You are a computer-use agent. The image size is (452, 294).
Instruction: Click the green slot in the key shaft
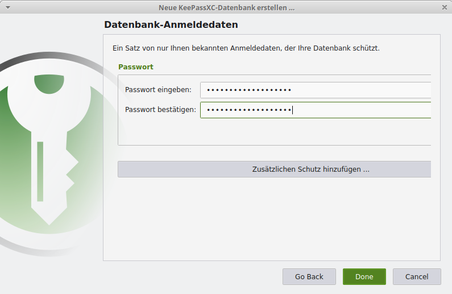click(40, 171)
